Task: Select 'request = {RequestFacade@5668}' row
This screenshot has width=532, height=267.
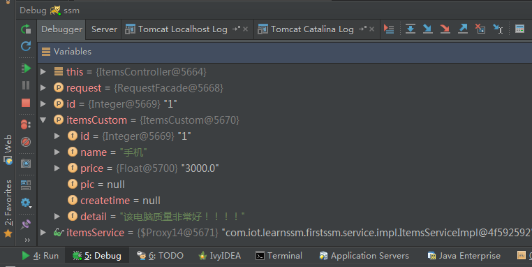Action: 285,87
